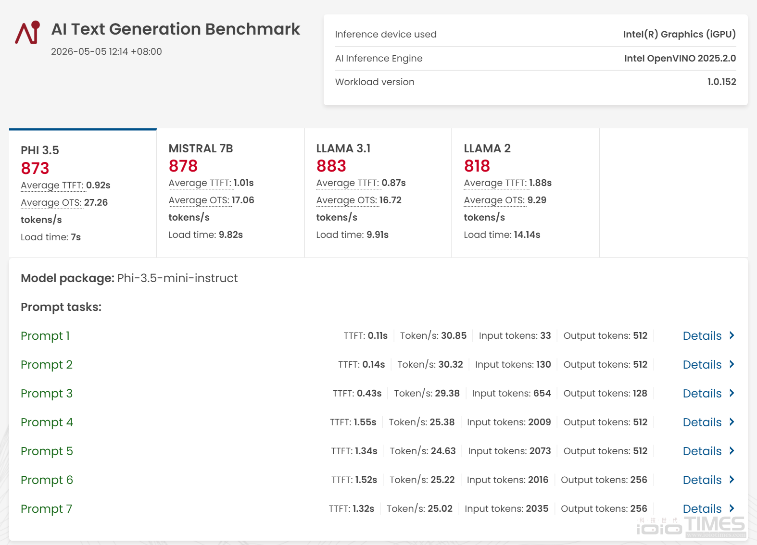Expand Prompt 3 using its chevron arrow
Screen dimensions: 757x545
pos(732,393)
